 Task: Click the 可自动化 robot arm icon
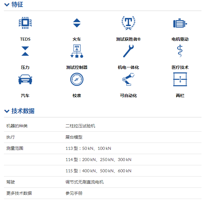click(128, 79)
